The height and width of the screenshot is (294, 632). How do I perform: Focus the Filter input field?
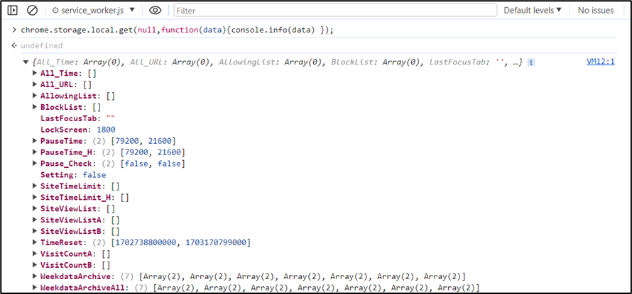[335, 10]
